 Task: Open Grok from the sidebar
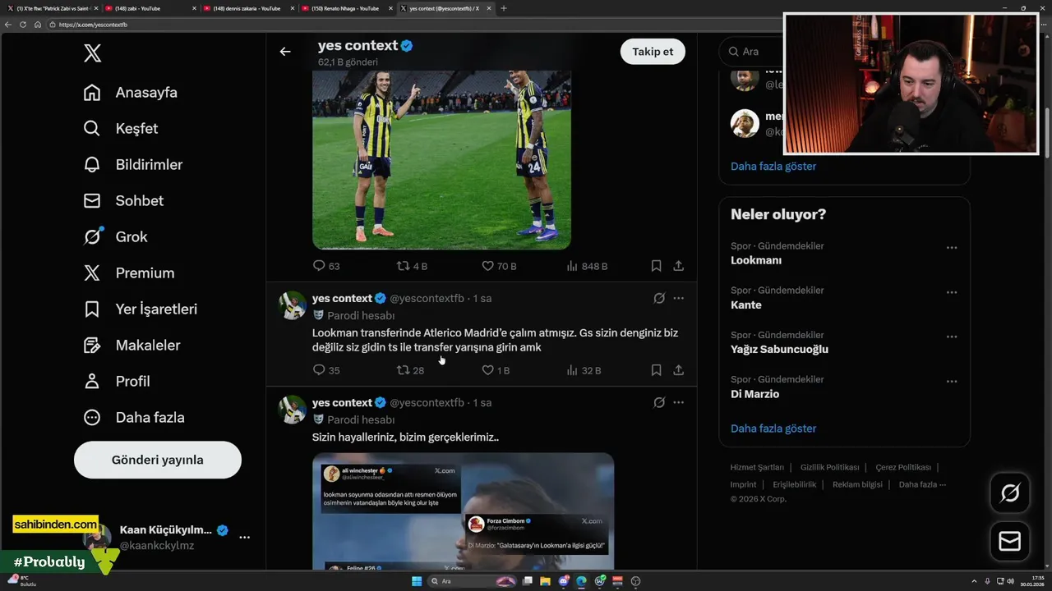(116, 237)
